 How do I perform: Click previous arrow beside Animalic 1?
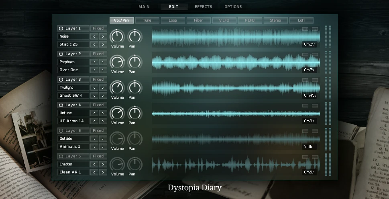coord(94,147)
